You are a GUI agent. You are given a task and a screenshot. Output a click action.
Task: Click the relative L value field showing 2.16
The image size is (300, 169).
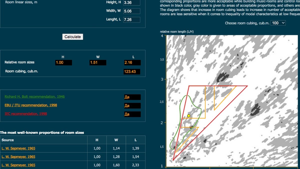[x=132, y=62]
